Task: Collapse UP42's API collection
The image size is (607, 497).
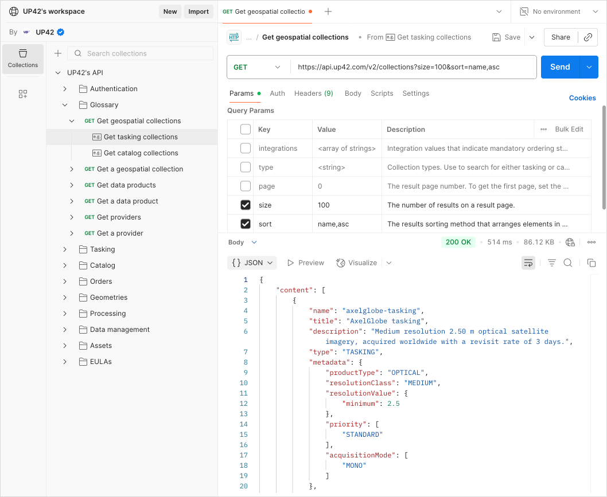Action: 58,73
